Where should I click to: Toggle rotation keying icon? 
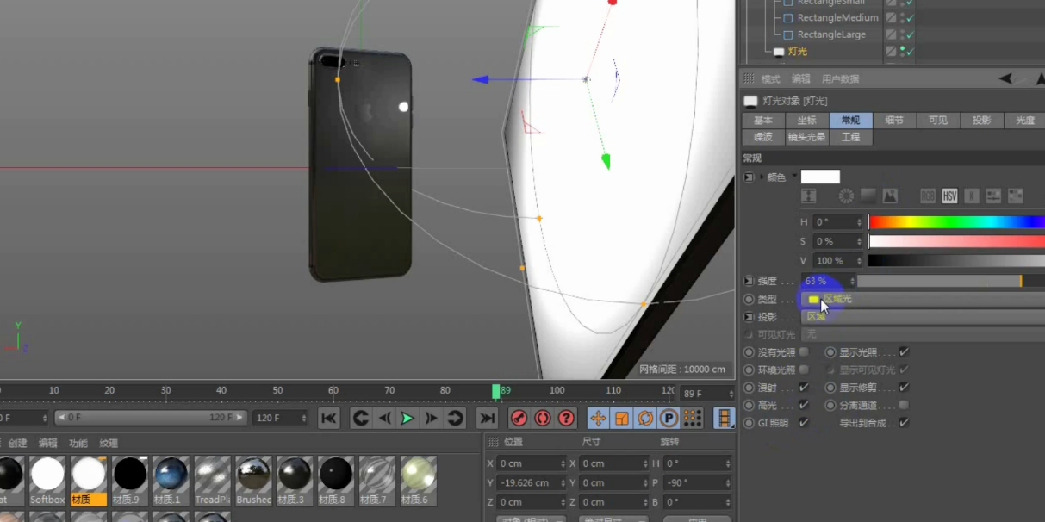(x=644, y=418)
